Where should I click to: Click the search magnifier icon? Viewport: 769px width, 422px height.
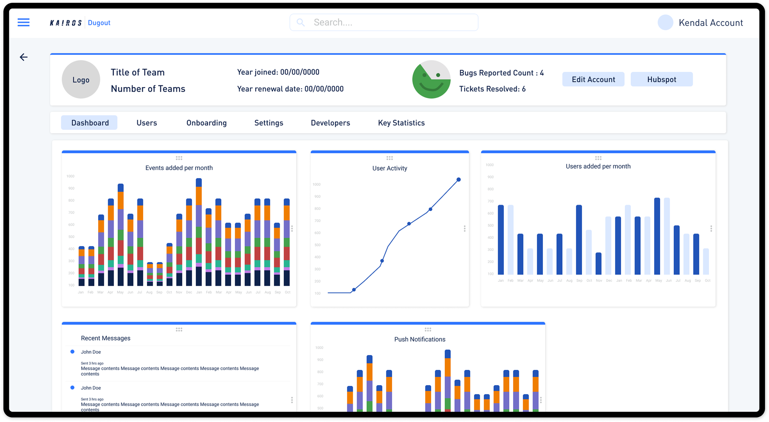click(x=301, y=22)
